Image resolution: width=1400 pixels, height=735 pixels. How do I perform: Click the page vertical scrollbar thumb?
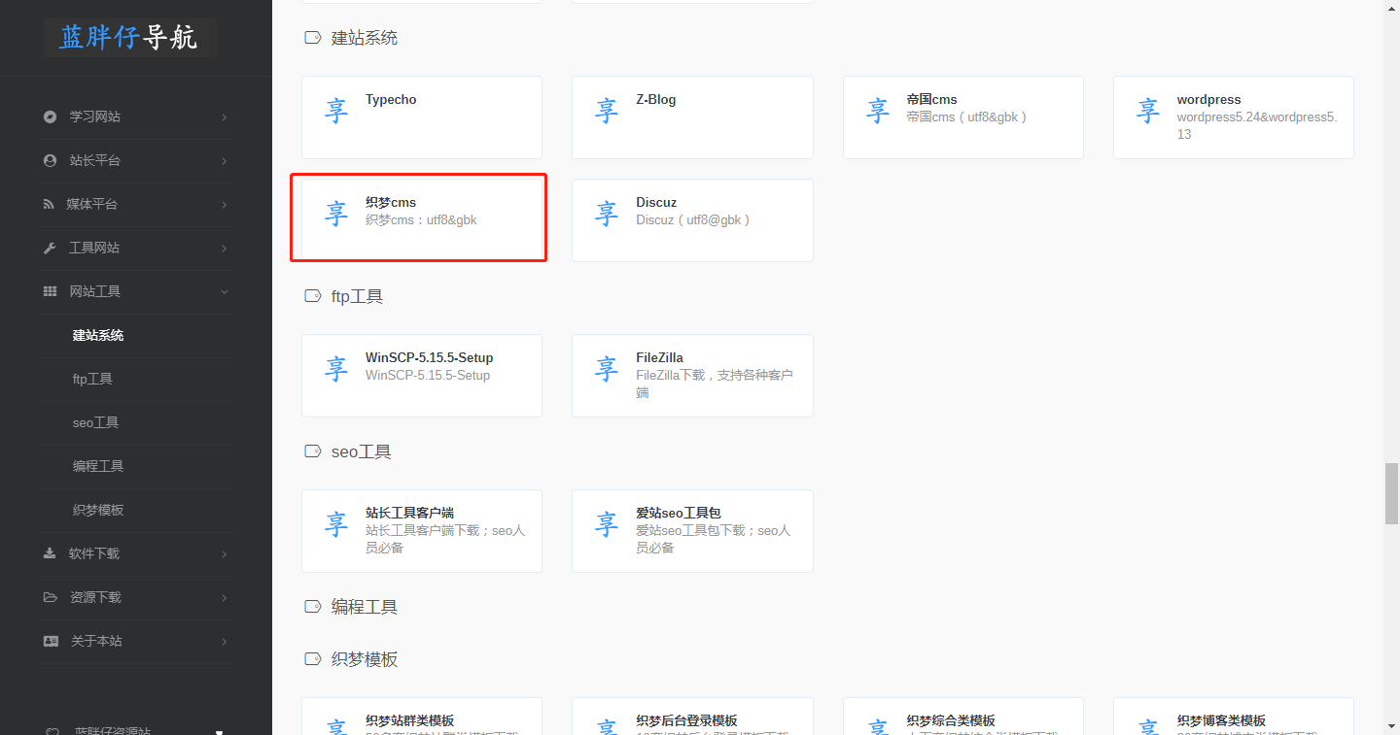1391,495
